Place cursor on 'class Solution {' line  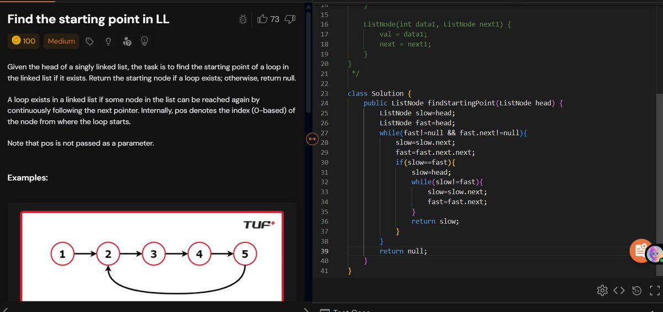[381, 93]
